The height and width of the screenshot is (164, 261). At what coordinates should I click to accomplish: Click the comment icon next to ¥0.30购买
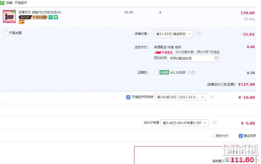pos(189,72)
